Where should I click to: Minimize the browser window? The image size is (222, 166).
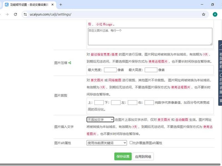(x=202, y=5)
